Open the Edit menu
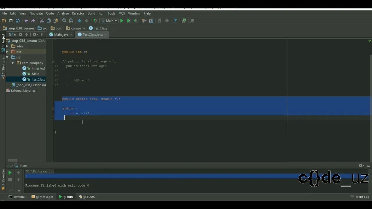This screenshot has height=209, width=372. (x=13, y=13)
